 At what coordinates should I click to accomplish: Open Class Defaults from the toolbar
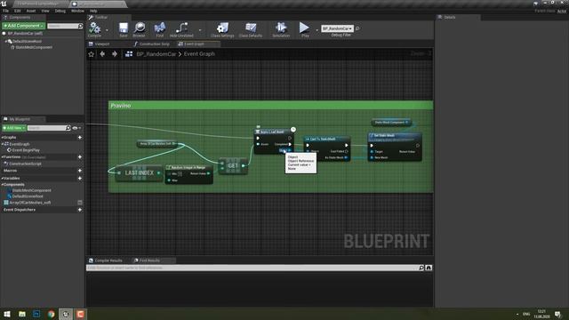(x=251, y=29)
